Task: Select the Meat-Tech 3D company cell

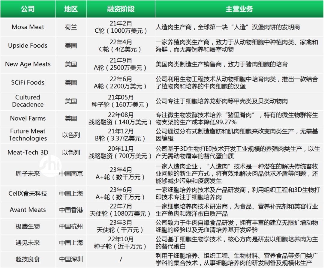Action: pyautogui.click(x=28, y=152)
